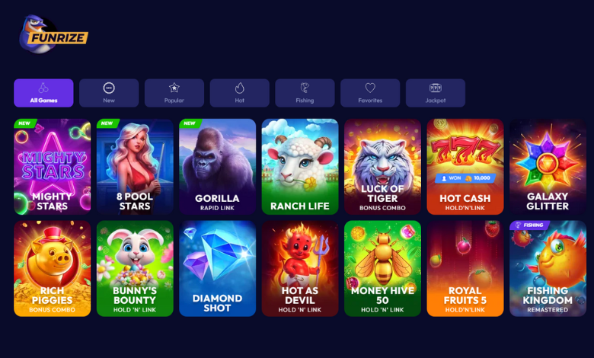The image size is (594, 358).
Task: Launch Hot Cash Hold'n'Link game
Action: pos(465,167)
